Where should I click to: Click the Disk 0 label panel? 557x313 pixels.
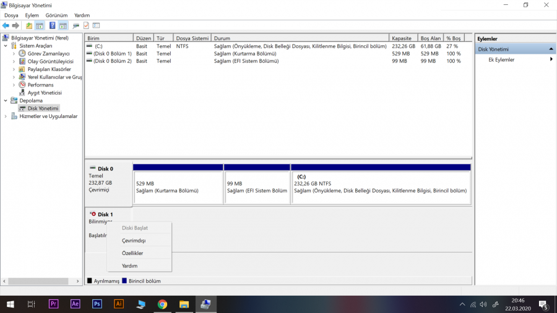point(108,185)
